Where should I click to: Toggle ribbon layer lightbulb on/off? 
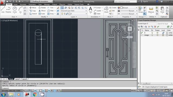click(x=62, y=14)
